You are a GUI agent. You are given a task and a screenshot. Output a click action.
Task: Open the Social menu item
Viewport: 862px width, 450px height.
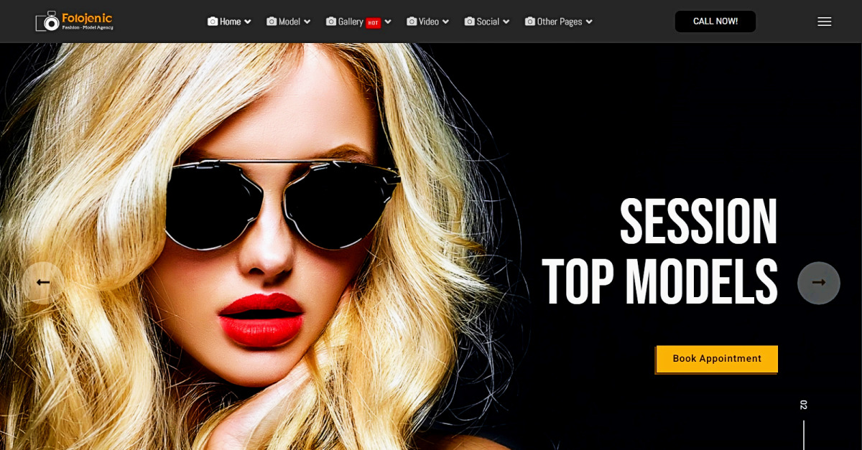coord(488,22)
